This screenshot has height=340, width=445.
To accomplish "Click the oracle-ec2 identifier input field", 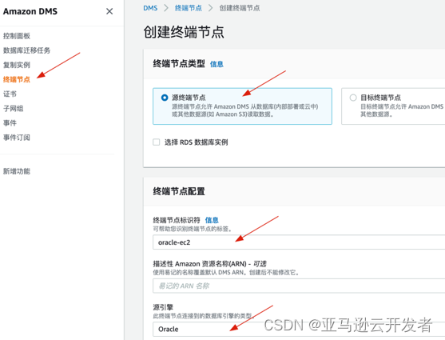I will click(299, 242).
